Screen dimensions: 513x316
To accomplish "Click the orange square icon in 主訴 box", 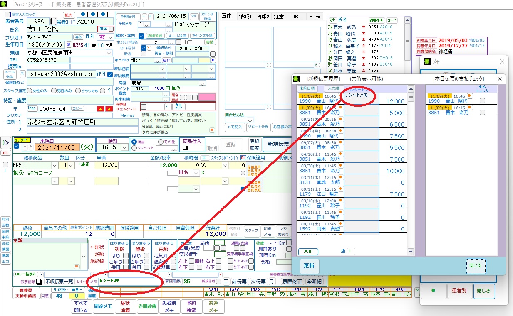I will click(77, 266).
